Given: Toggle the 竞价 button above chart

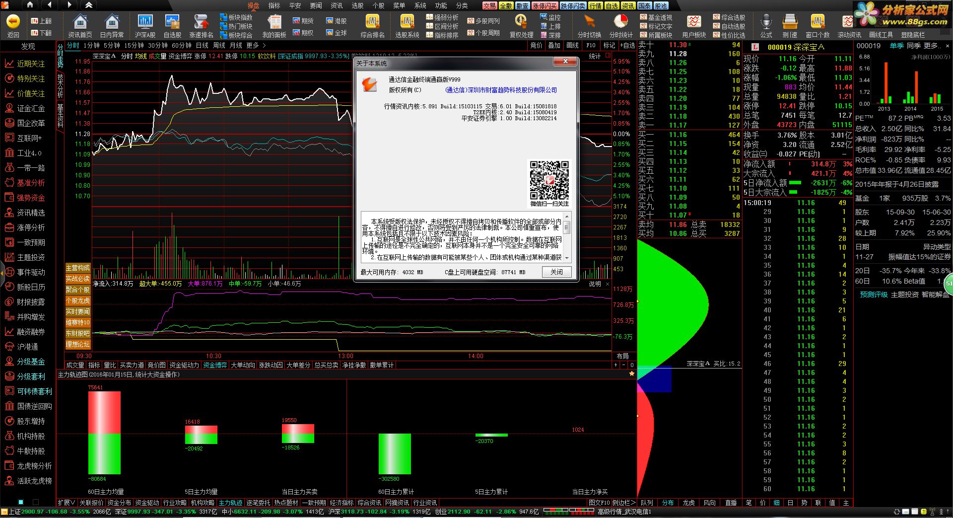Looking at the screenshot, I should (536, 45).
